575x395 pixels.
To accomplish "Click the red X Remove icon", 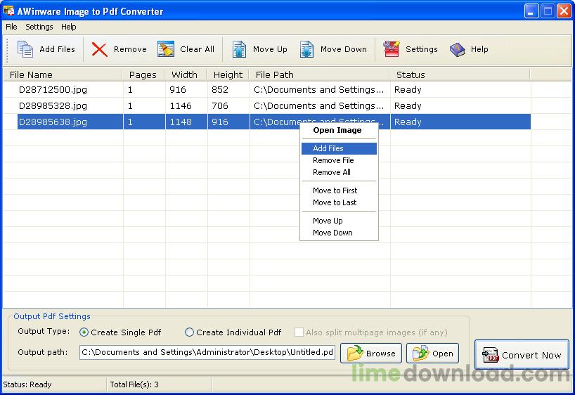I will click(99, 49).
